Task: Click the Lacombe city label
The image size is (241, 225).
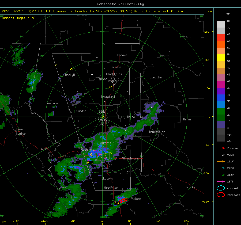Action: click(115, 67)
